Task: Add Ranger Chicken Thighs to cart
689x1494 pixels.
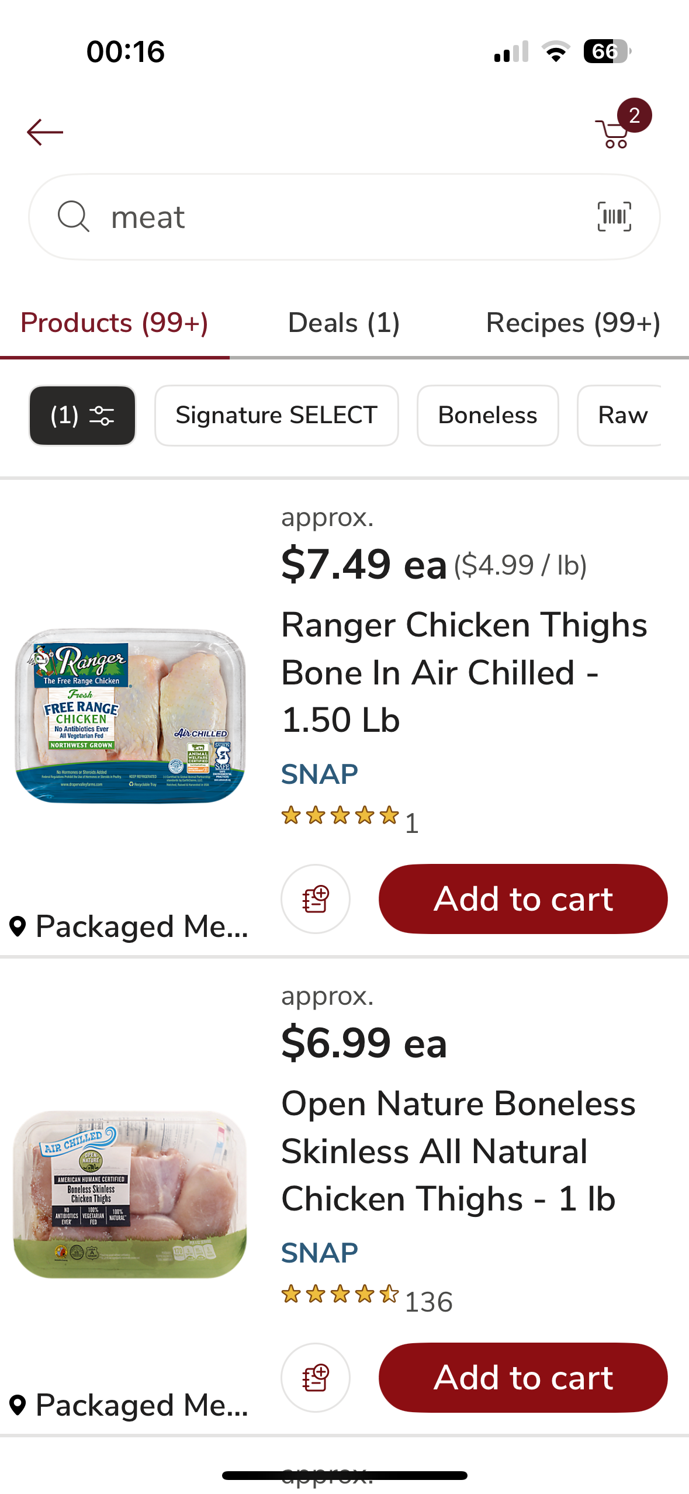Action: click(522, 898)
